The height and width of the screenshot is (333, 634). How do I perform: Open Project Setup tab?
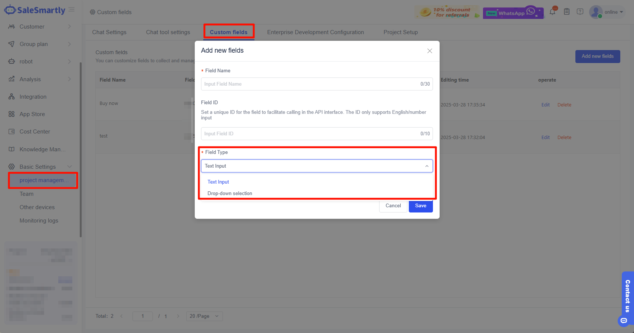pyautogui.click(x=400, y=32)
